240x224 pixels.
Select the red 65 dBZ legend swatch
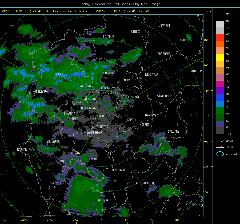[220, 37]
